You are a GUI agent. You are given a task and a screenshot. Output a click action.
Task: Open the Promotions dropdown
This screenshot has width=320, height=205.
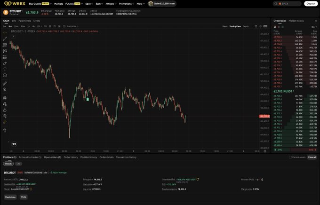127,4
